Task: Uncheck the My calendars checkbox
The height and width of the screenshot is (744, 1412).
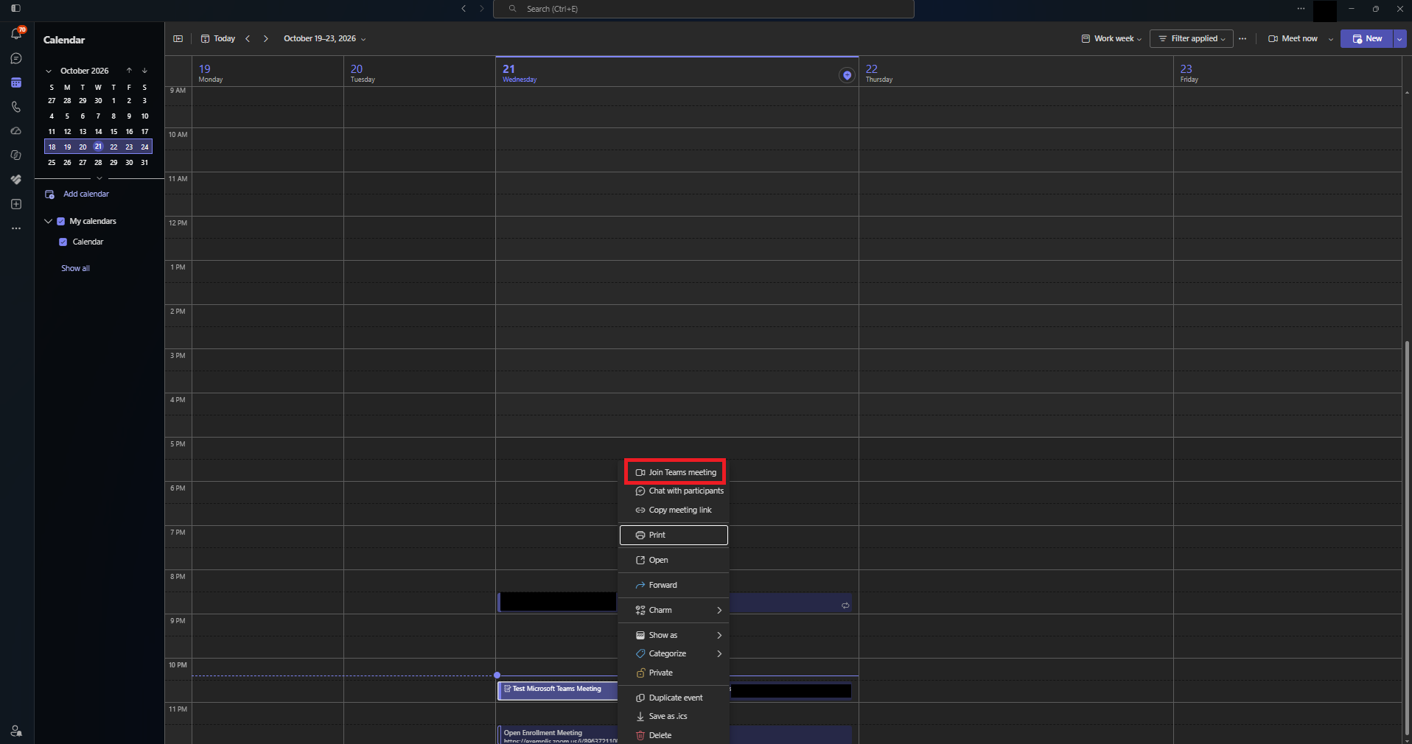Action: coord(61,221)
